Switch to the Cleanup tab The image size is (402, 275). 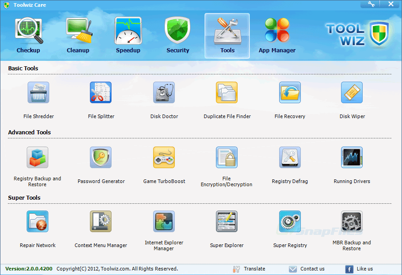tap(78, 36)
